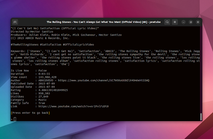Open the ABKCOVEVO channel URL

pyautogui.click(x=104, y=80)
